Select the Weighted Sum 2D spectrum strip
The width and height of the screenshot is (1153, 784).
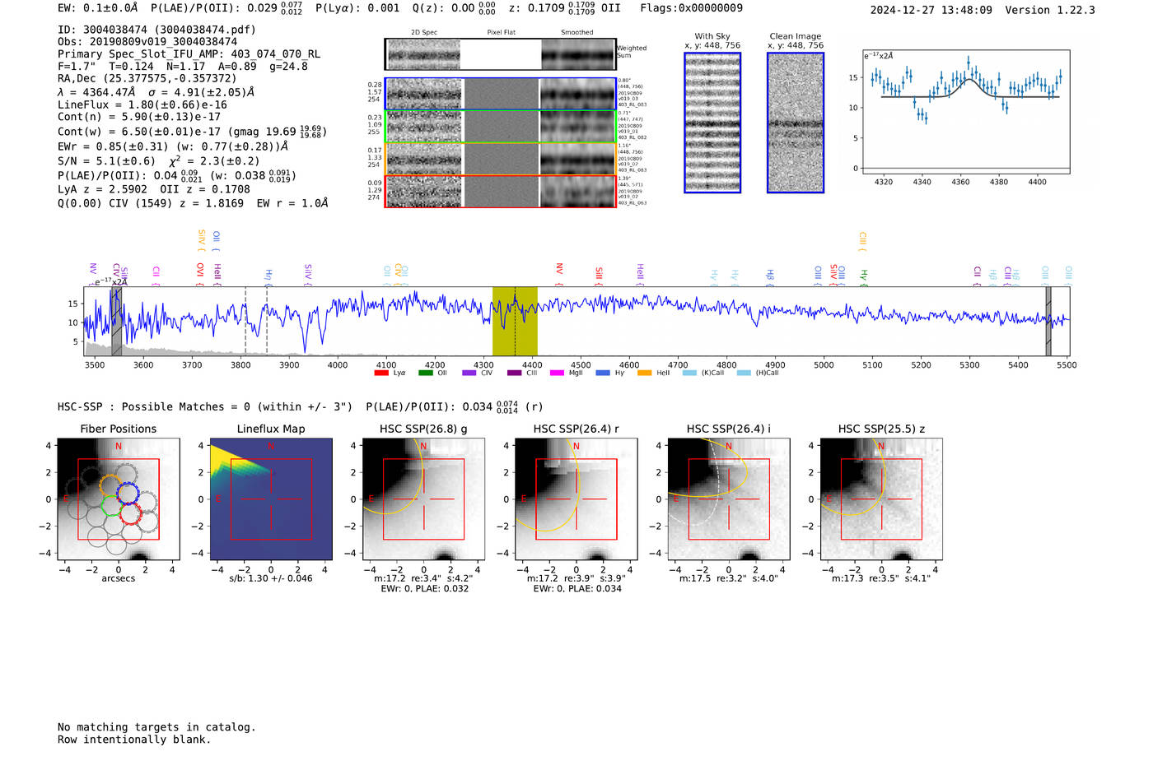(x=500, y=54)
